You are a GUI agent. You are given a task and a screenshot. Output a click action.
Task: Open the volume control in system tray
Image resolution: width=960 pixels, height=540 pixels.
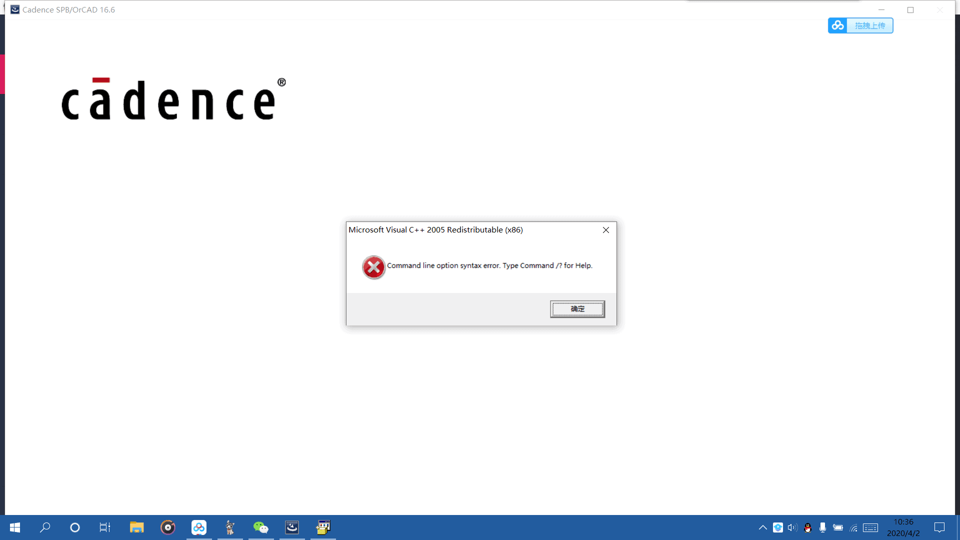[x=792, y=527]
